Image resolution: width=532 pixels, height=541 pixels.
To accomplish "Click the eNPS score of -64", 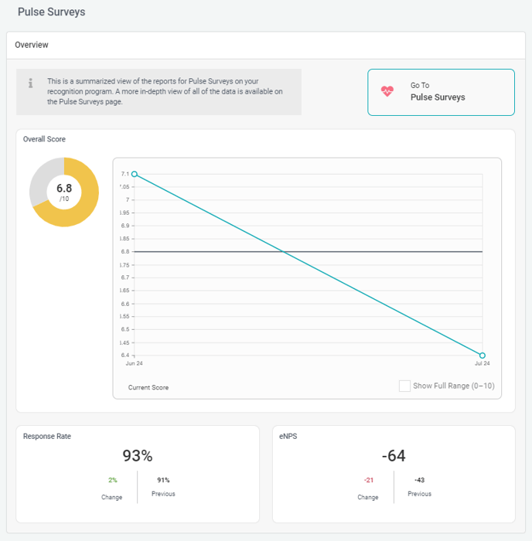I will click(394, 456).
